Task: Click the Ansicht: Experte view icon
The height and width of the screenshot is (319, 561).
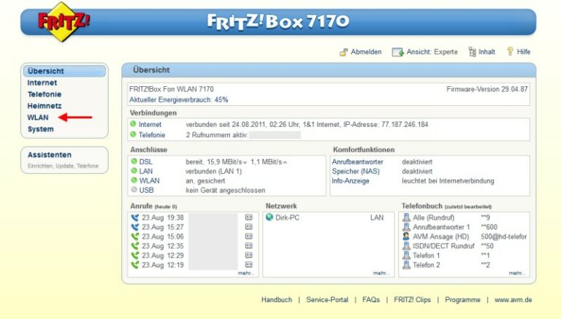Action: click(x=397, y=53)
